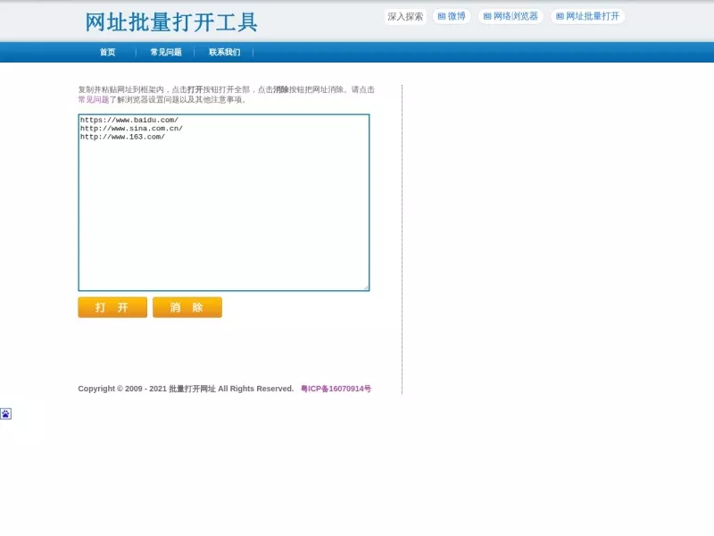Image resolution: width=714 pixels, height=536 pixels.
Task: Click the 深入探索 label
Action: click(x=405, y=17)
